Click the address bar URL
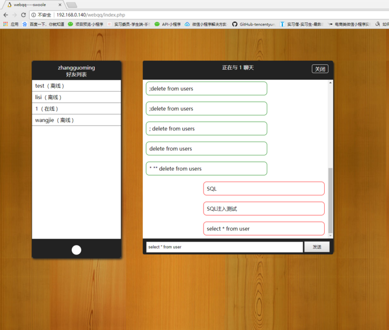The height and width of the screenshot is (330, 389). [x=91, y=15]
